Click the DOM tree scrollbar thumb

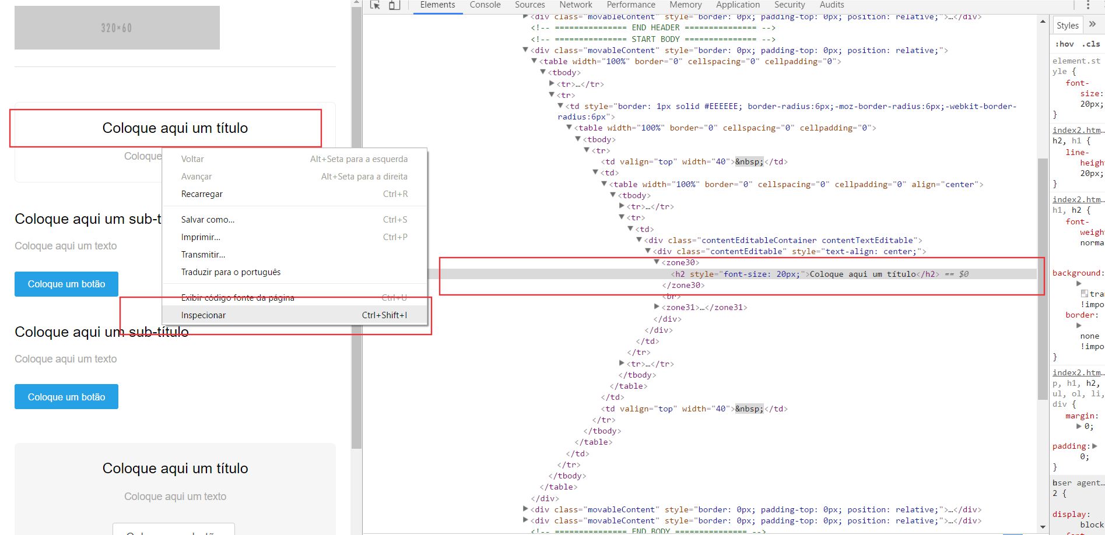1043,279
